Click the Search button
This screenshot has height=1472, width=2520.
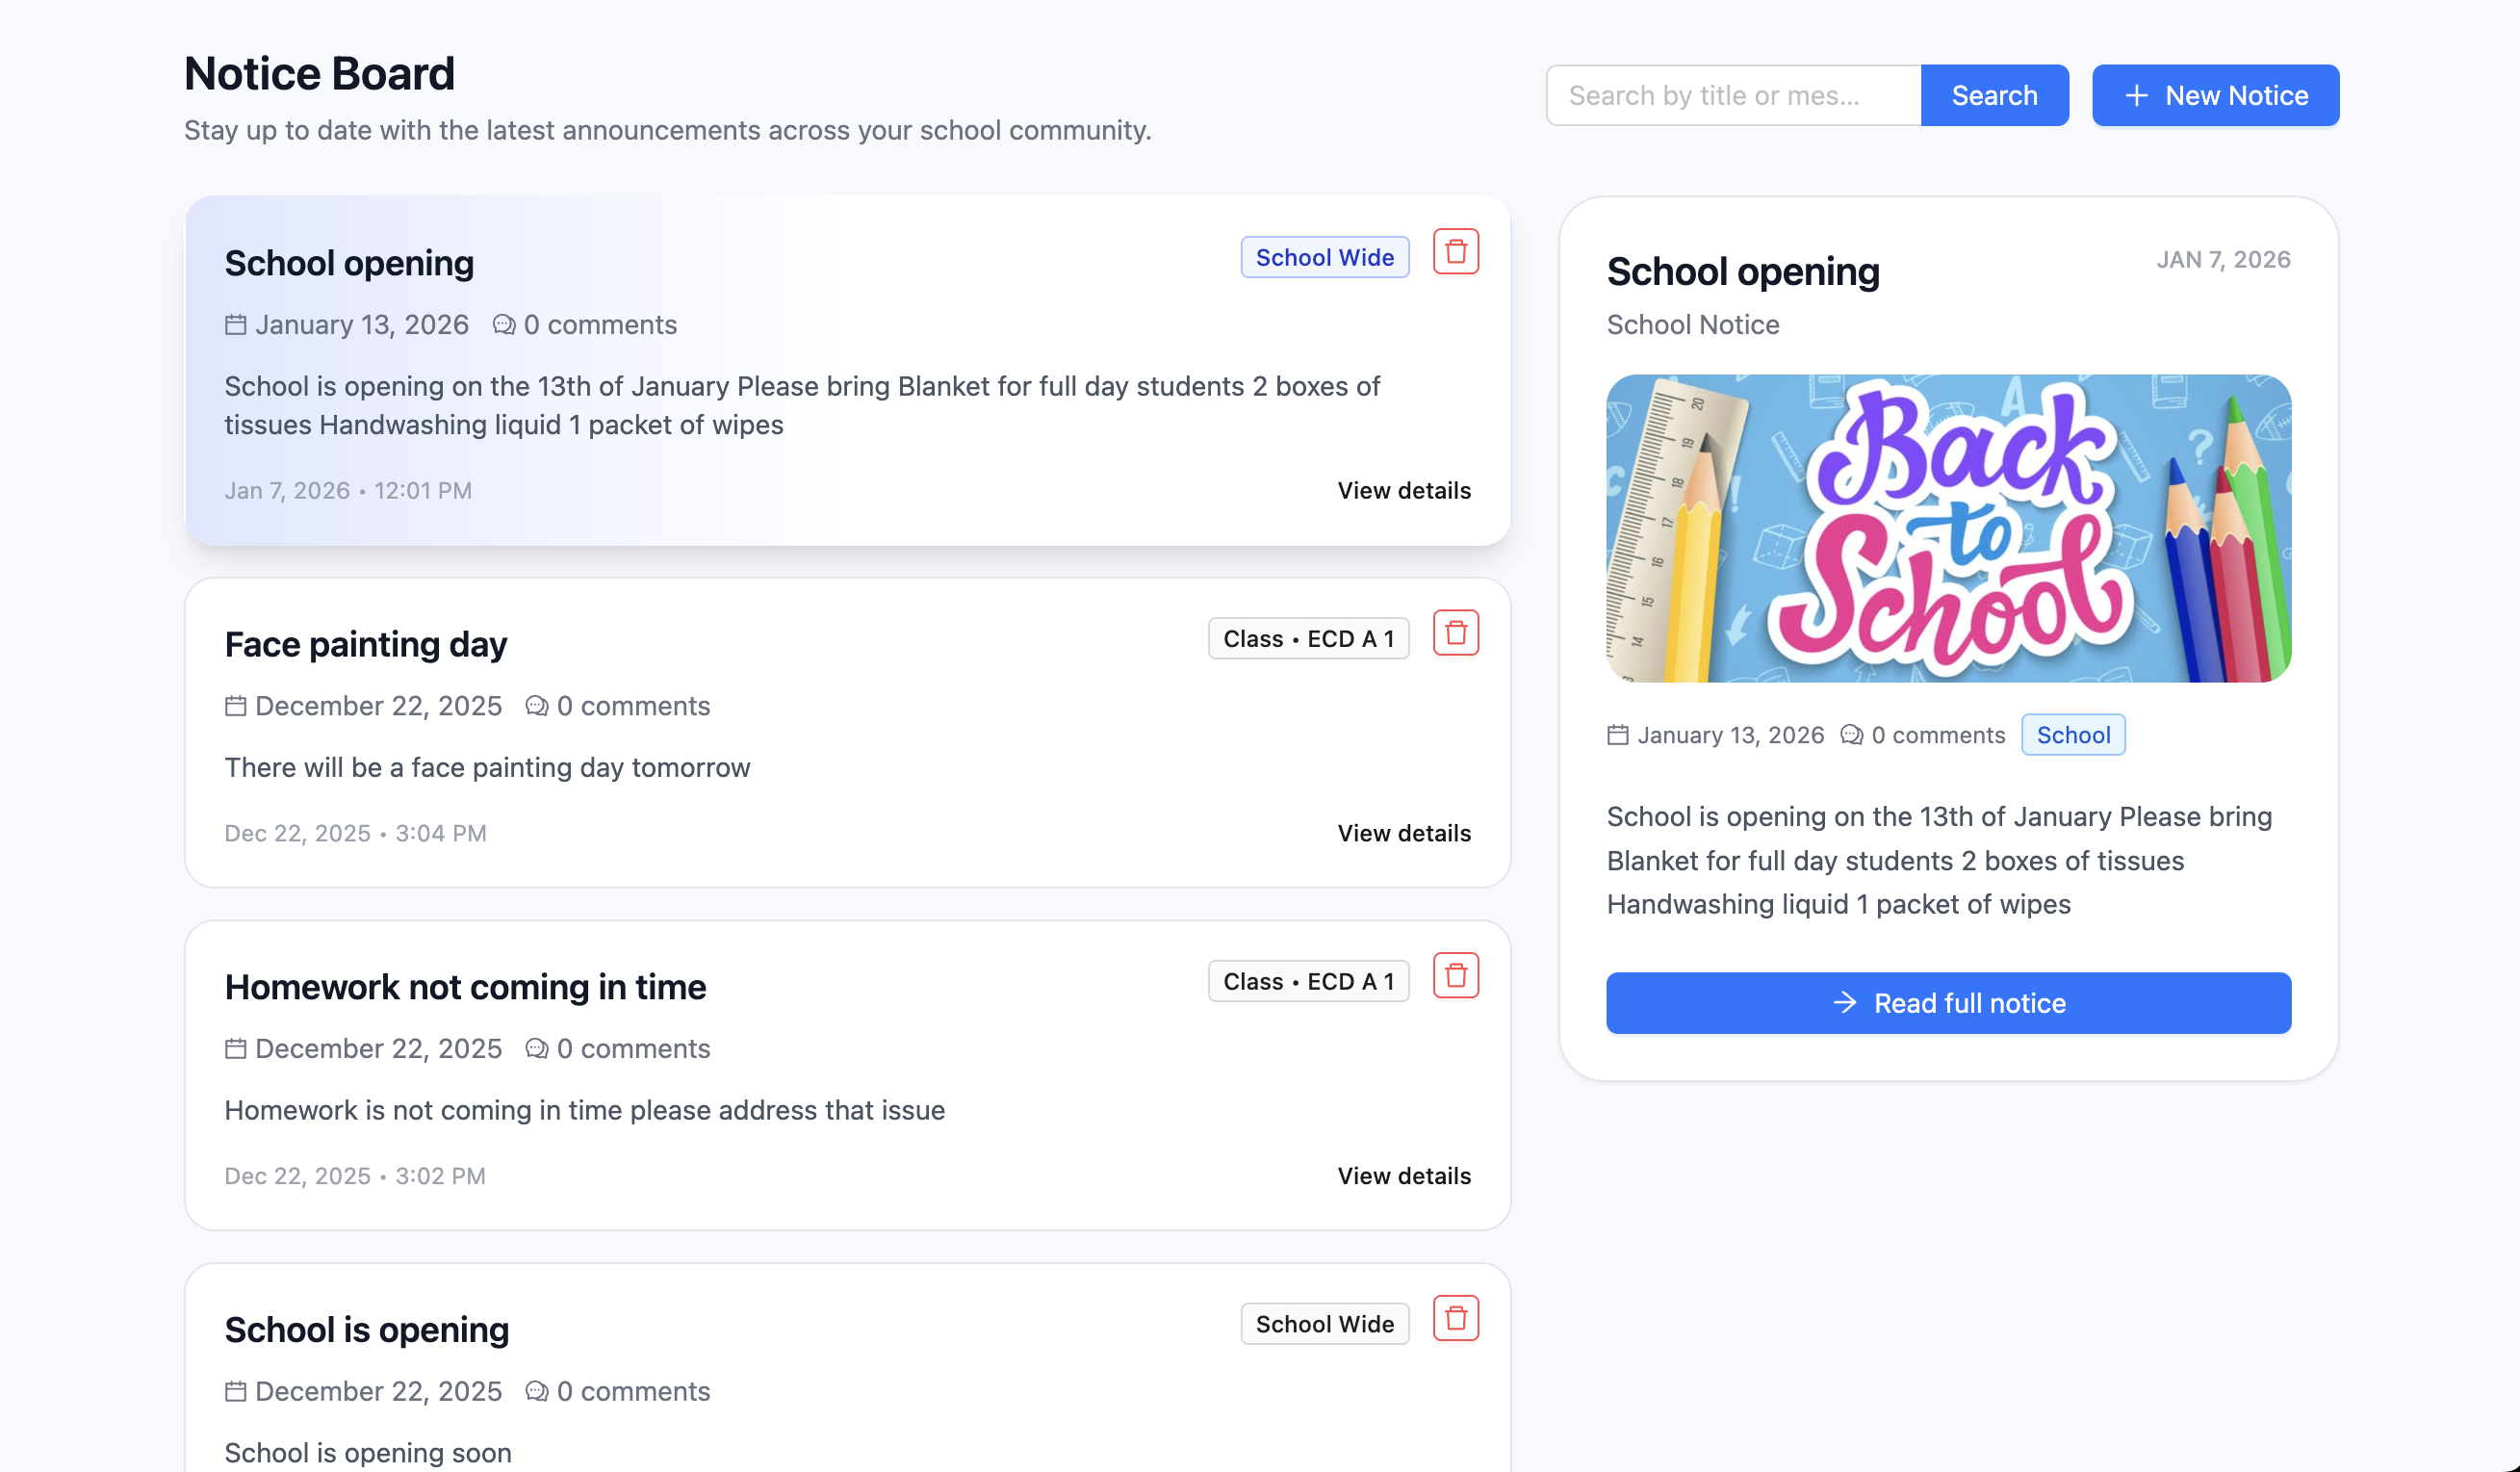pyautogui.click(x=1994, y=96)
